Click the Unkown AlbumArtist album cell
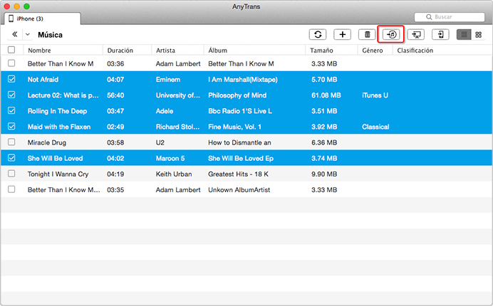 (x=239, y=190)
